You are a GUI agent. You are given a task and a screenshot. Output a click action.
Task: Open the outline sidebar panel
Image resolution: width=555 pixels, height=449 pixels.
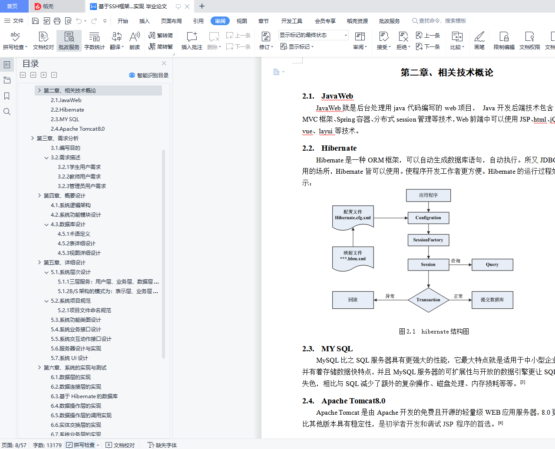[7, 65]
